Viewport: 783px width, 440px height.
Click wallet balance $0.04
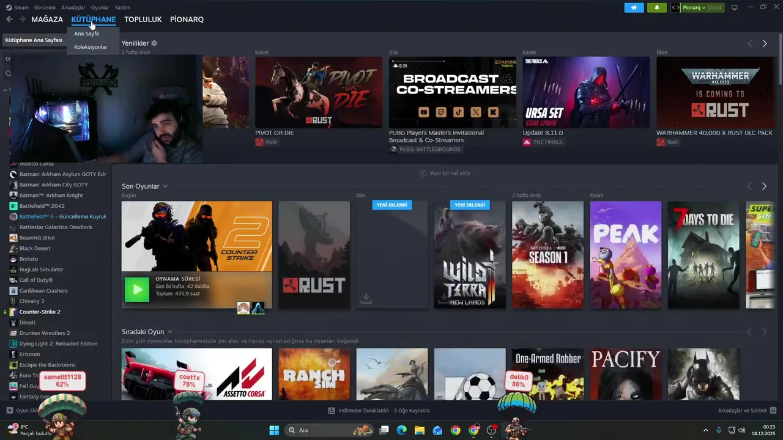point(714,7)
